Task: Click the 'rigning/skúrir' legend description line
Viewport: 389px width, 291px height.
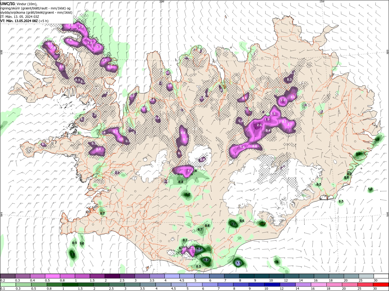Action: (36, 8)
